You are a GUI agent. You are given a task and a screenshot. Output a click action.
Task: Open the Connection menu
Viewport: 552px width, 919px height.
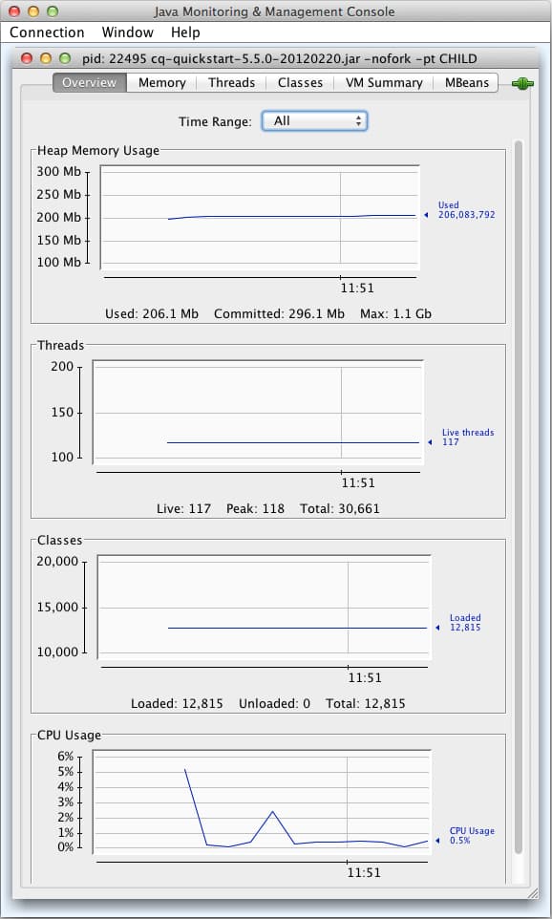pos(47,32)
